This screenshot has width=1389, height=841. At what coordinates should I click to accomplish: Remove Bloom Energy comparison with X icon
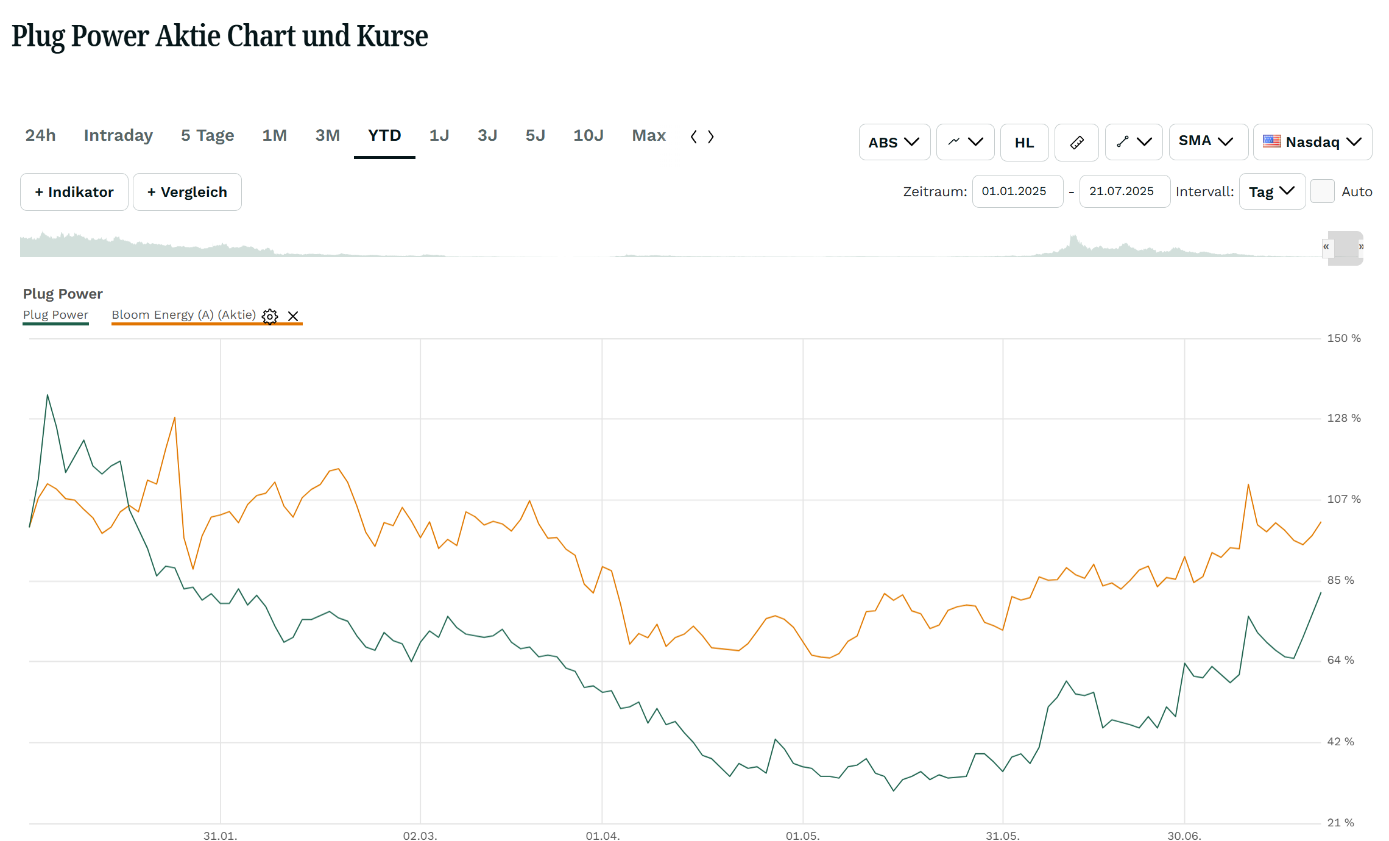(293, 316)
